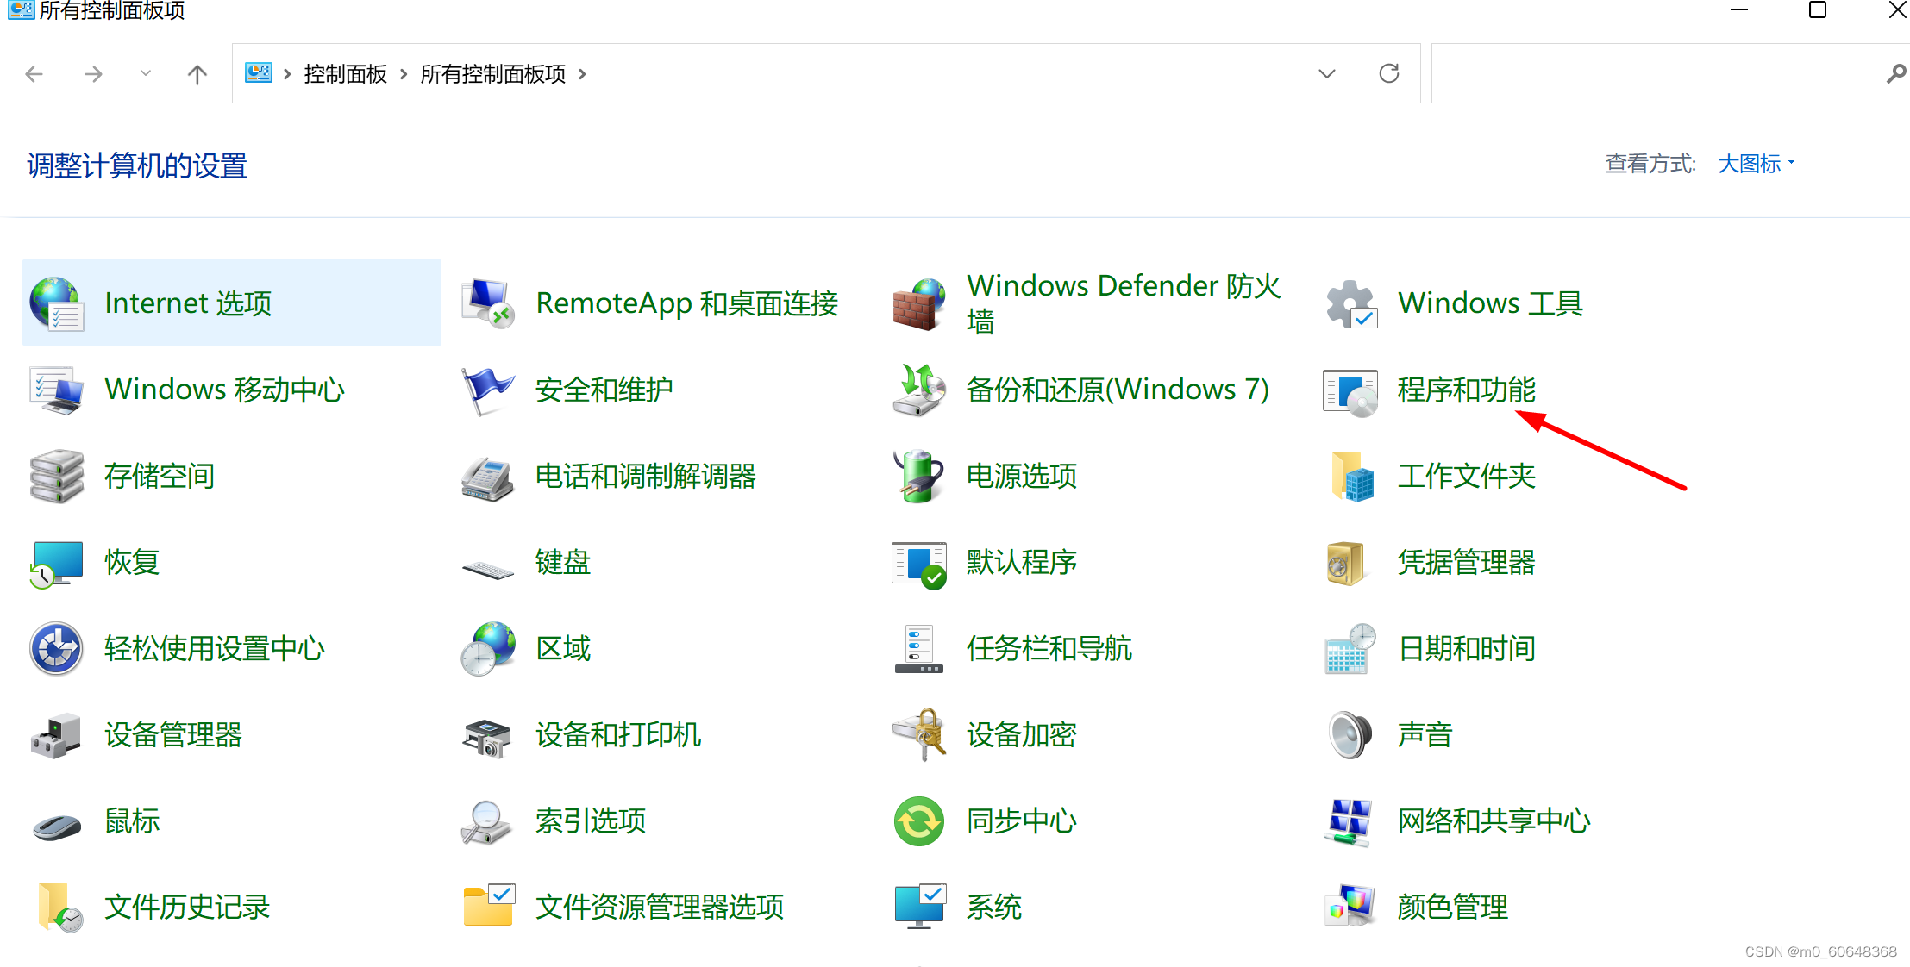Open the 声音 speaker icon
1910x967 pixels.
pyautogui.click(x=1350, y=735)
